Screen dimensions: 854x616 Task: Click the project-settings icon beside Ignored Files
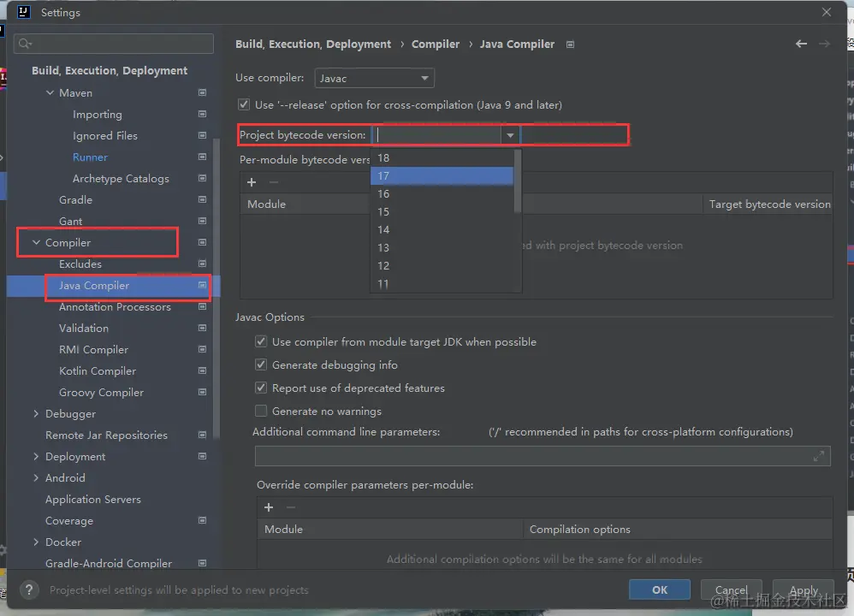tap(202, 135)
